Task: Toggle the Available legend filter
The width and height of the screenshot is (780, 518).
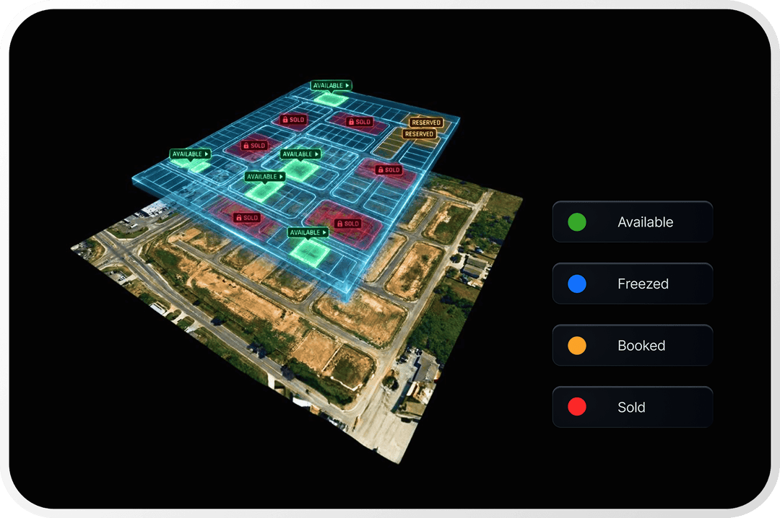Action: click(x=632, y=221)
